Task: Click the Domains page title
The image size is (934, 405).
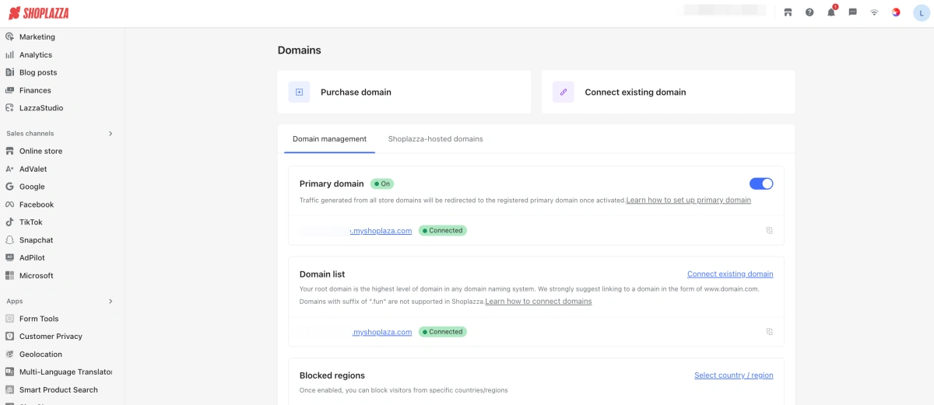Action: tap(300, 50)
